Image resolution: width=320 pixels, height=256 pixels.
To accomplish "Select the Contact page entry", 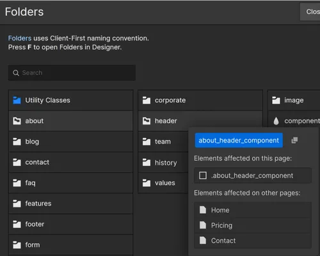I will pyautogui.click(x=253, y=241).
